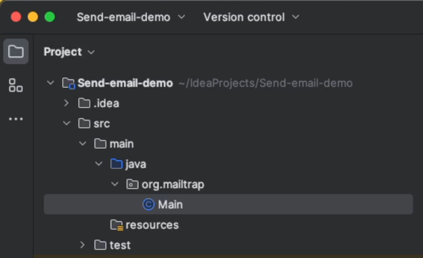The image size is (423, 258).
Task: Collapse the main folder chevron
Action: point(83,144)
